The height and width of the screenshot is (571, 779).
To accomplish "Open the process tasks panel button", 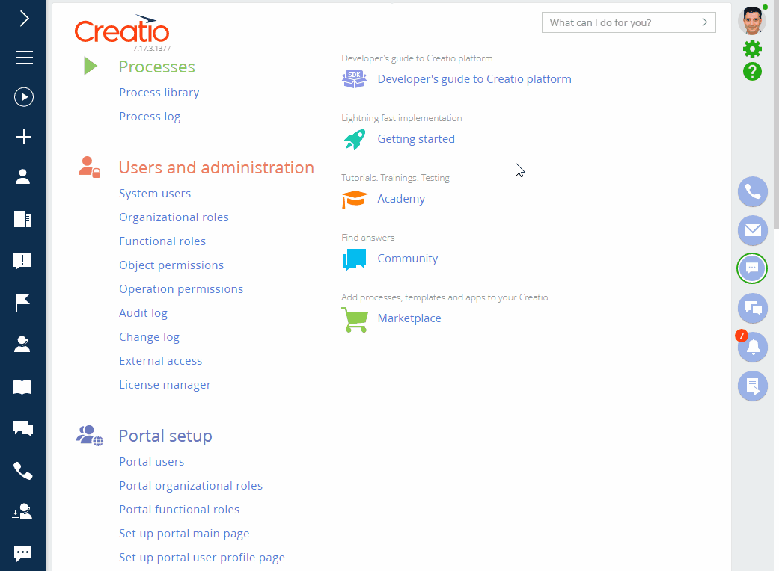I will tap(753, 386).
